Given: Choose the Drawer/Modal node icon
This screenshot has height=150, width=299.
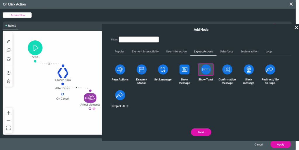Looking at the screenshot, I should pyautogui.click(x=142, y=70).
